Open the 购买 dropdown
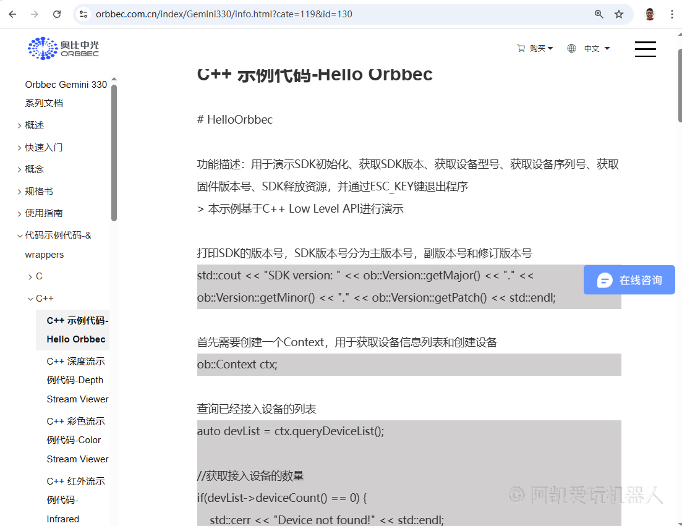Image resolution: width=682 pixels, height=526 pixels. click(x=541, y=48)
